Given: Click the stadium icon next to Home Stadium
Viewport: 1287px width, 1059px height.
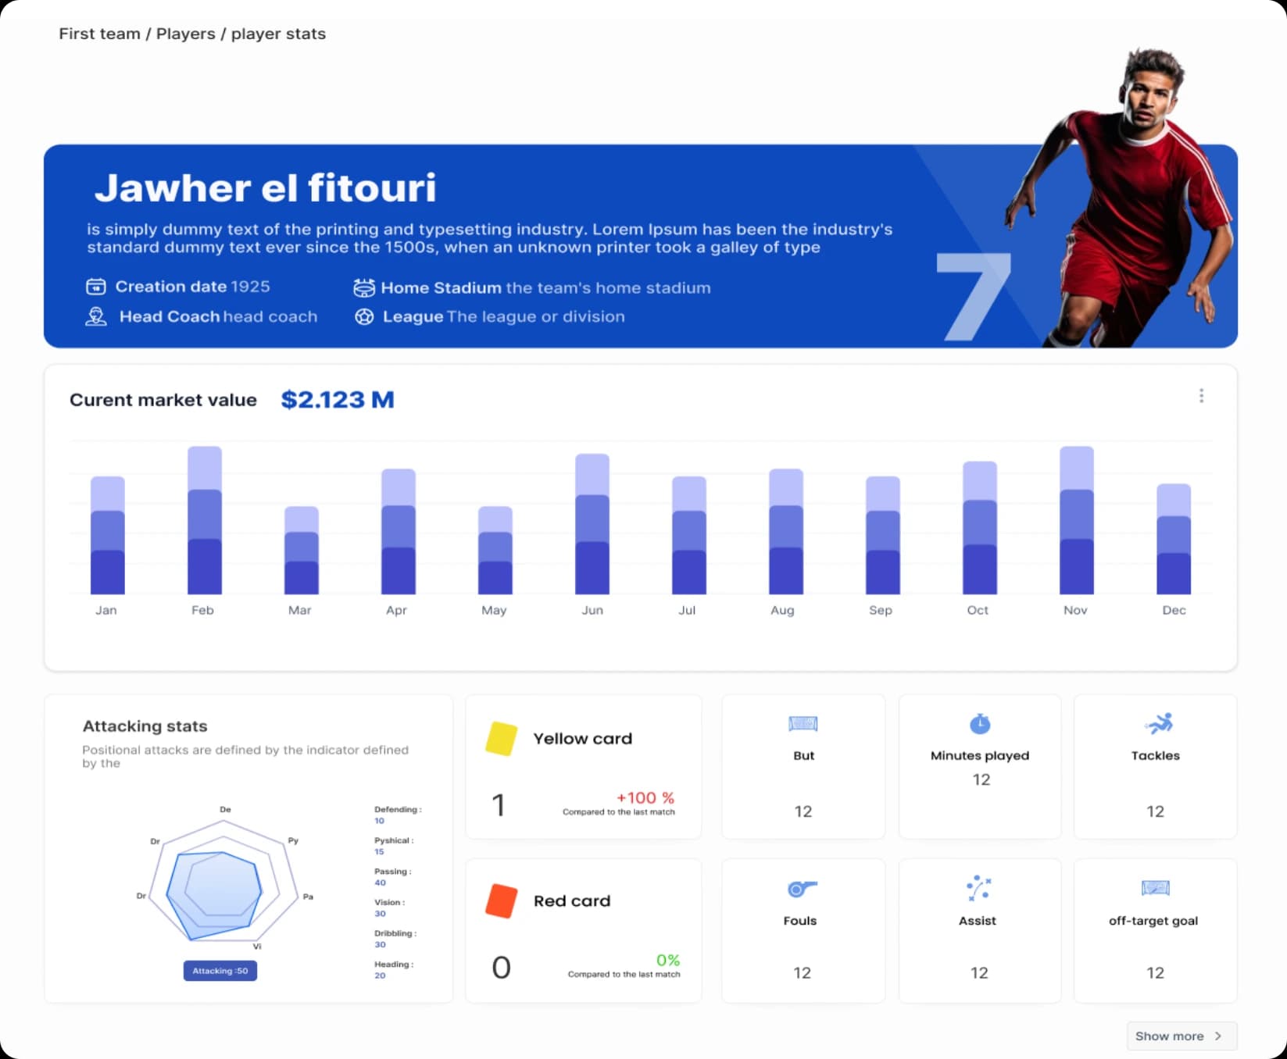Looking at the screenshot, I should coord(364,287).
